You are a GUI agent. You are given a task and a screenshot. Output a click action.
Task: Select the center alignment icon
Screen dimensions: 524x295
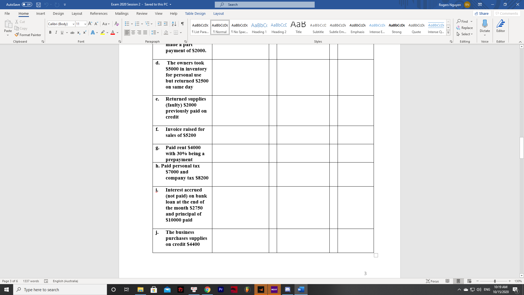[133, 32]
